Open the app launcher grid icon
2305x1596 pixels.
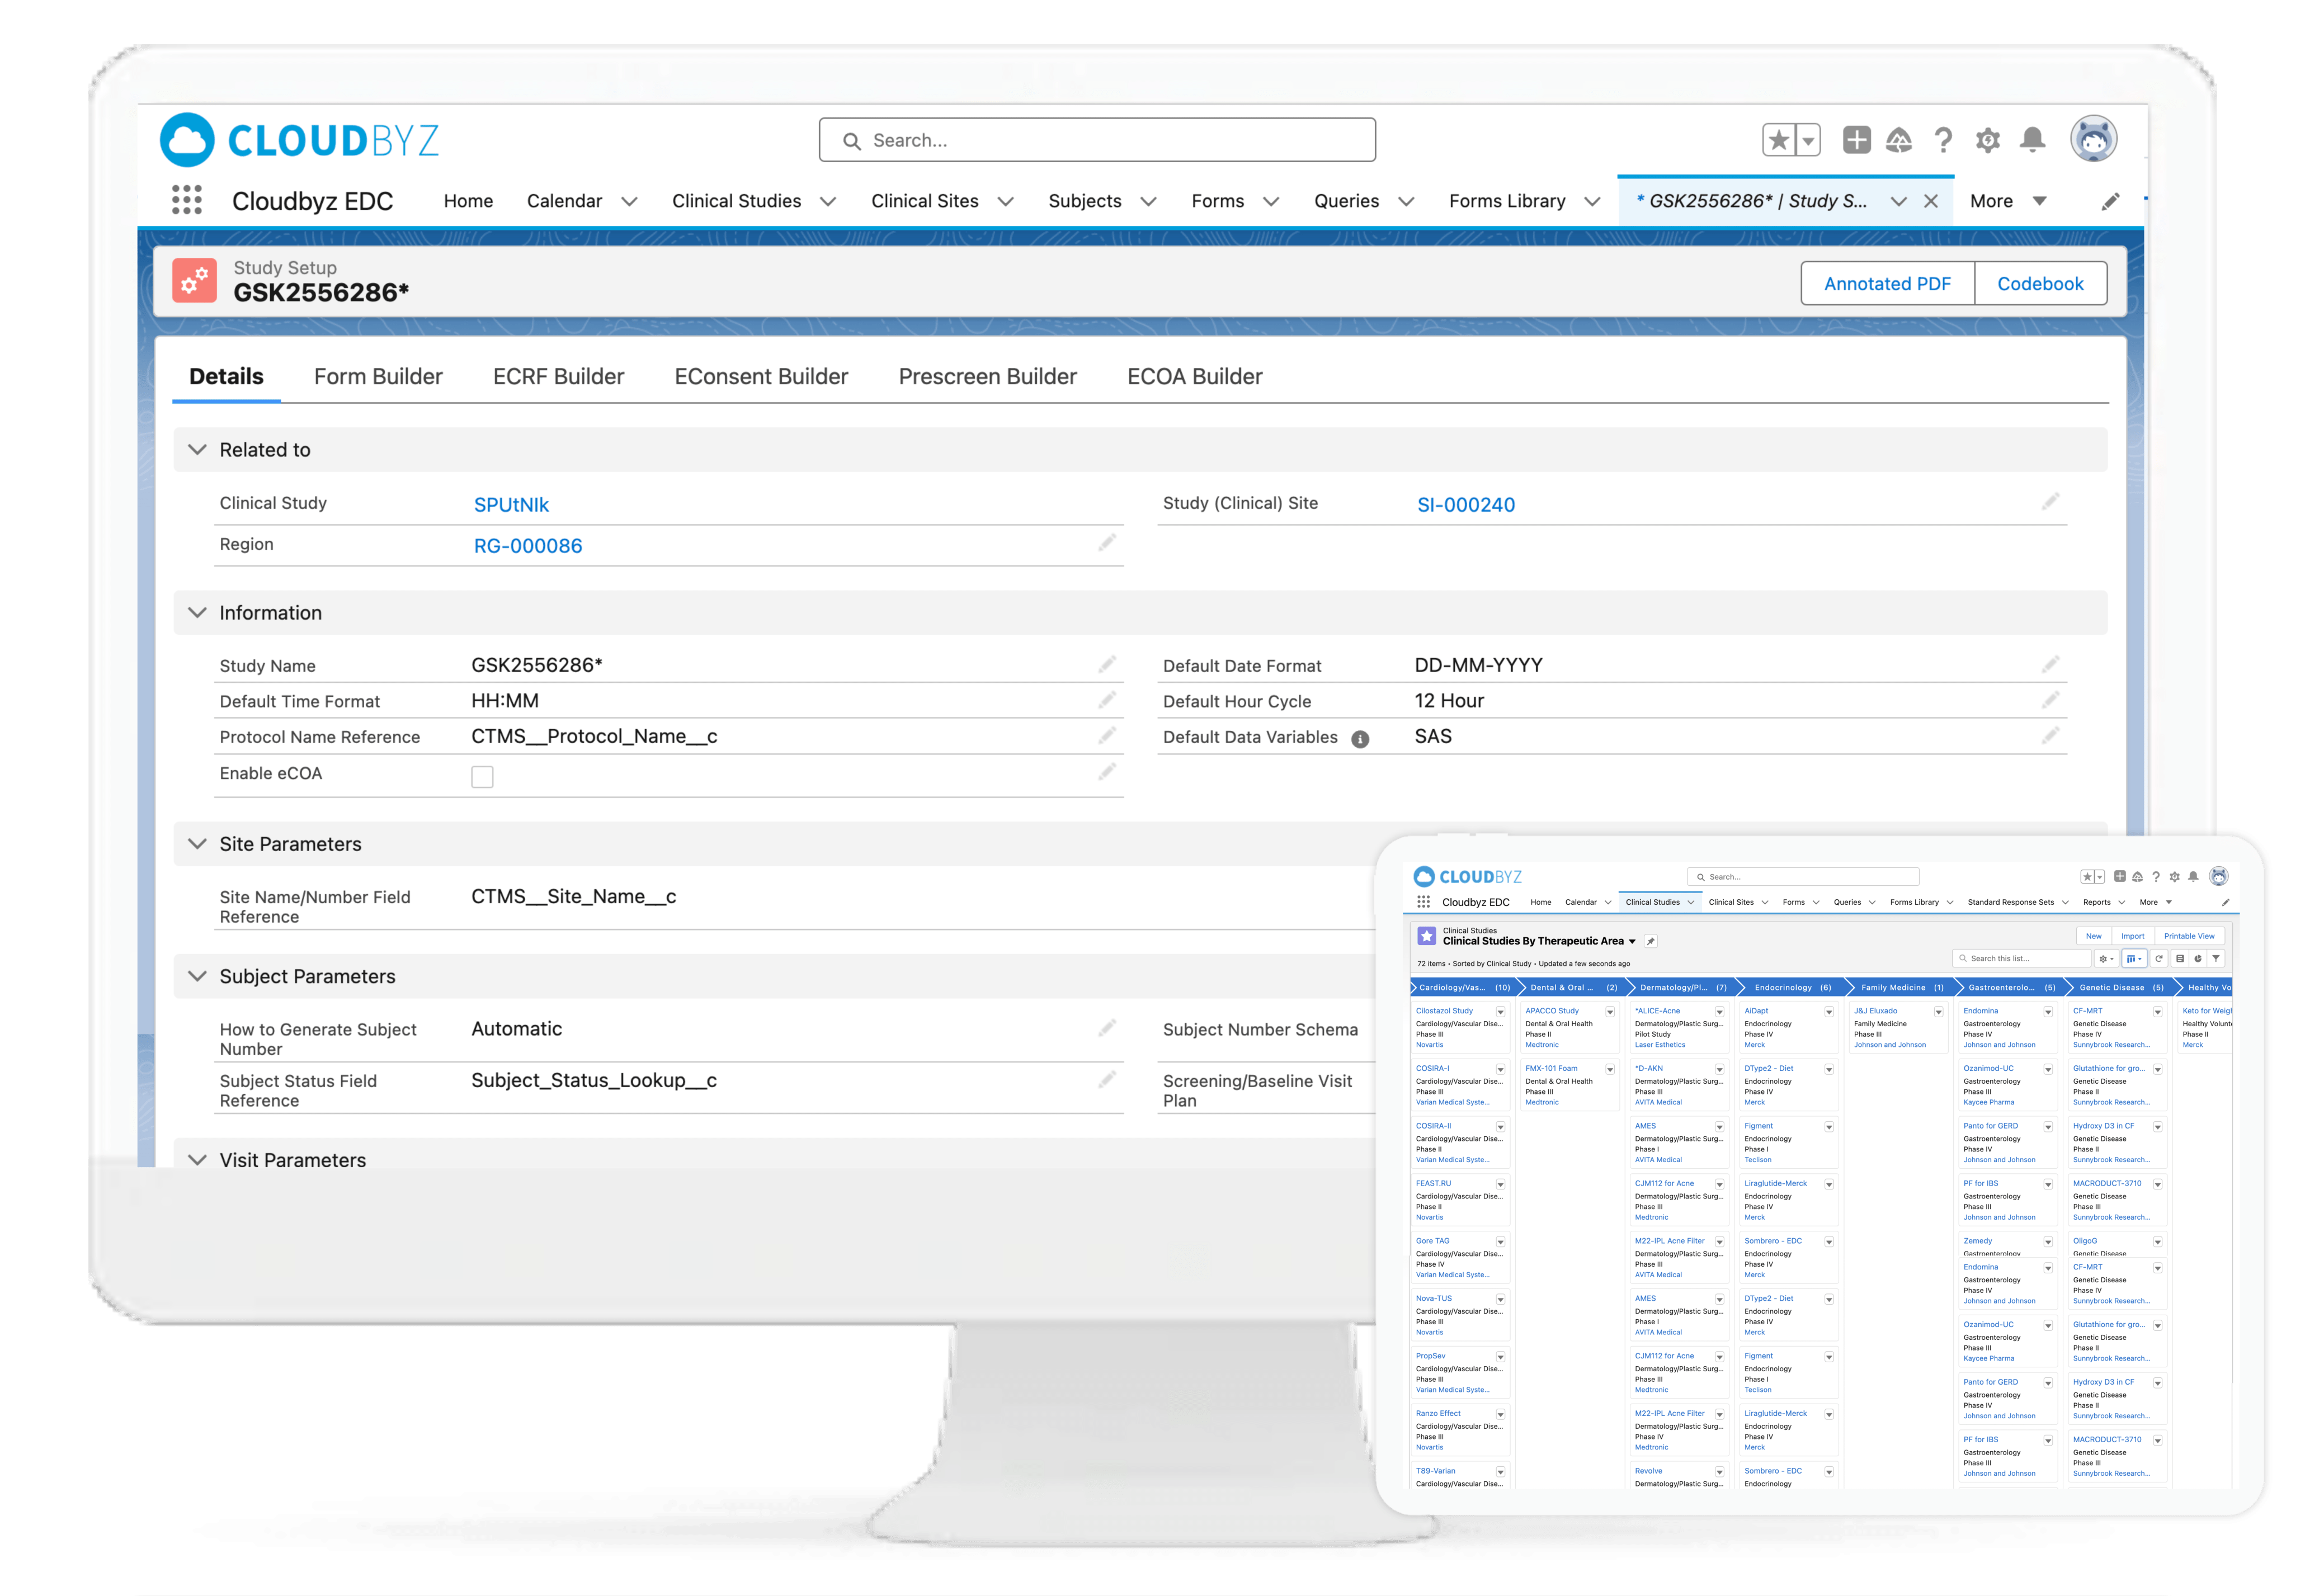[x=187, y=200]
